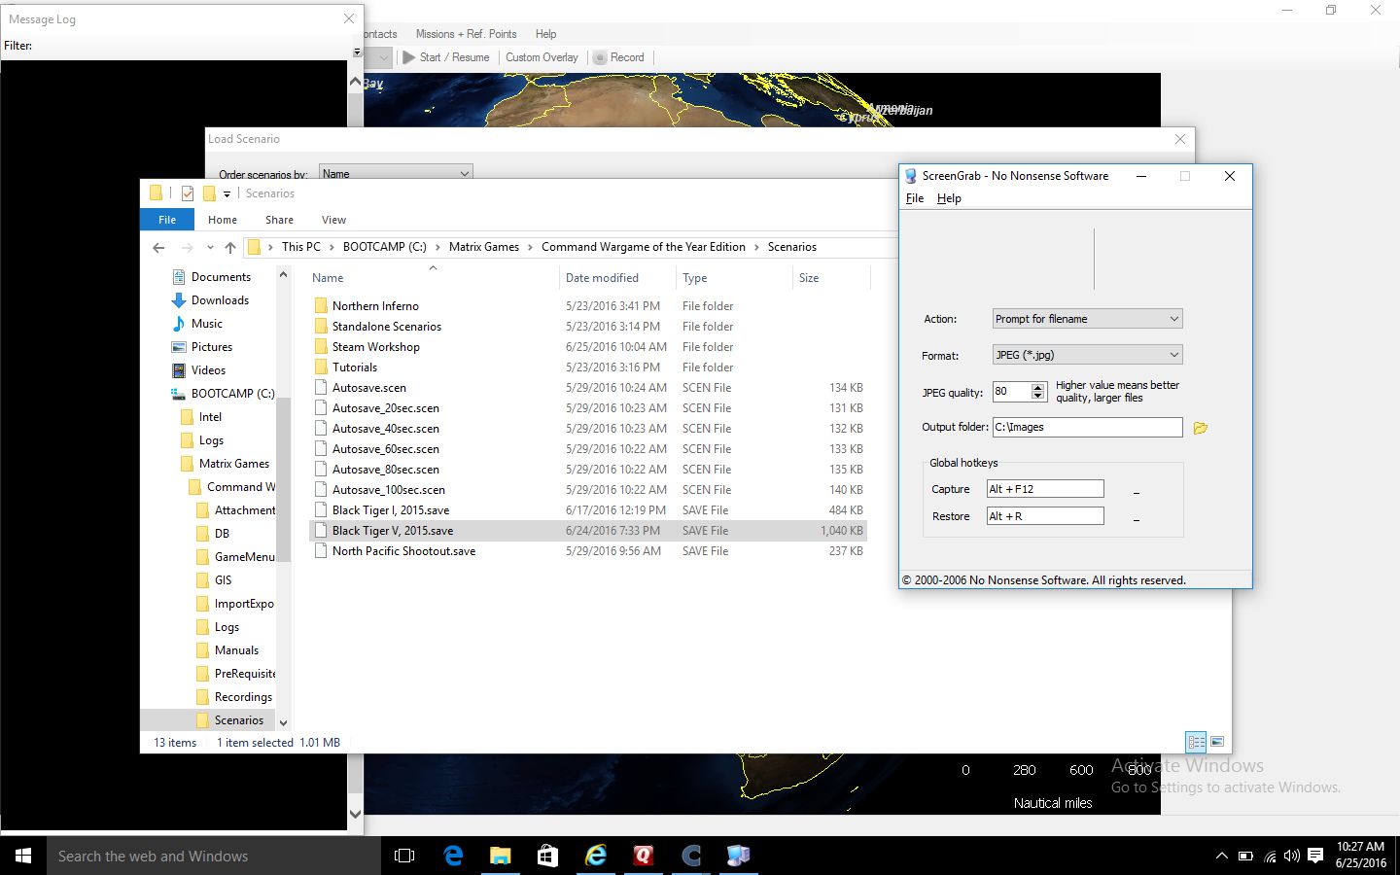The image size is (1400, 875).
Task: Switch Explorer to large icons view
Action: click(x=1216, y=742)
